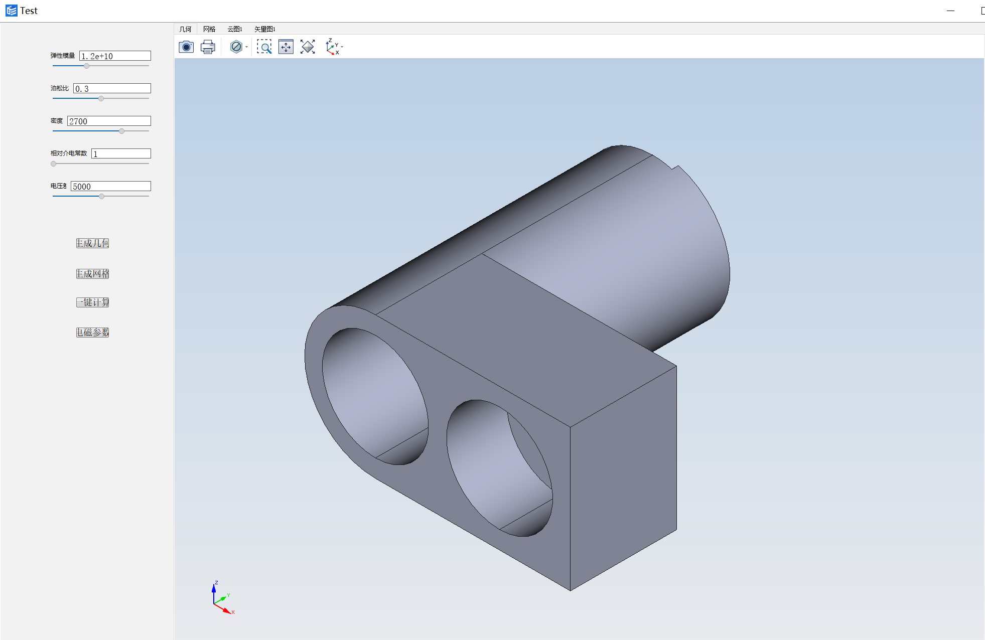Select the print/export icon

pos(207,46)
